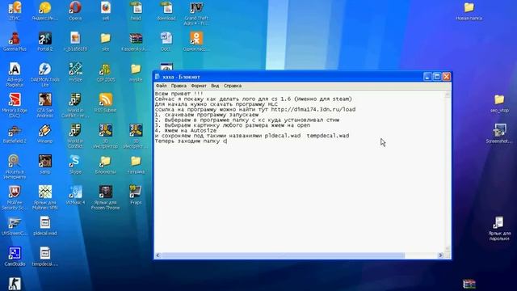This screenshot has height=291, width=517.
Task: Open the Правка menu in Notepad
Action: [x=179, y=86]
